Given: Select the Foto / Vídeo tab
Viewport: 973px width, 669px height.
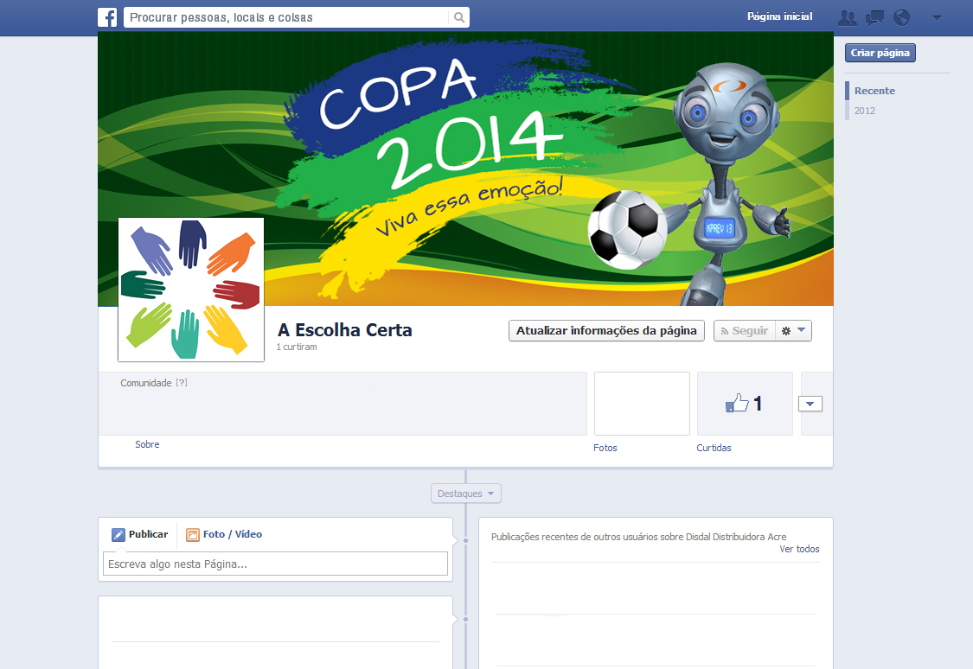Looking at the screenshot, I should (x=224, y=534).
